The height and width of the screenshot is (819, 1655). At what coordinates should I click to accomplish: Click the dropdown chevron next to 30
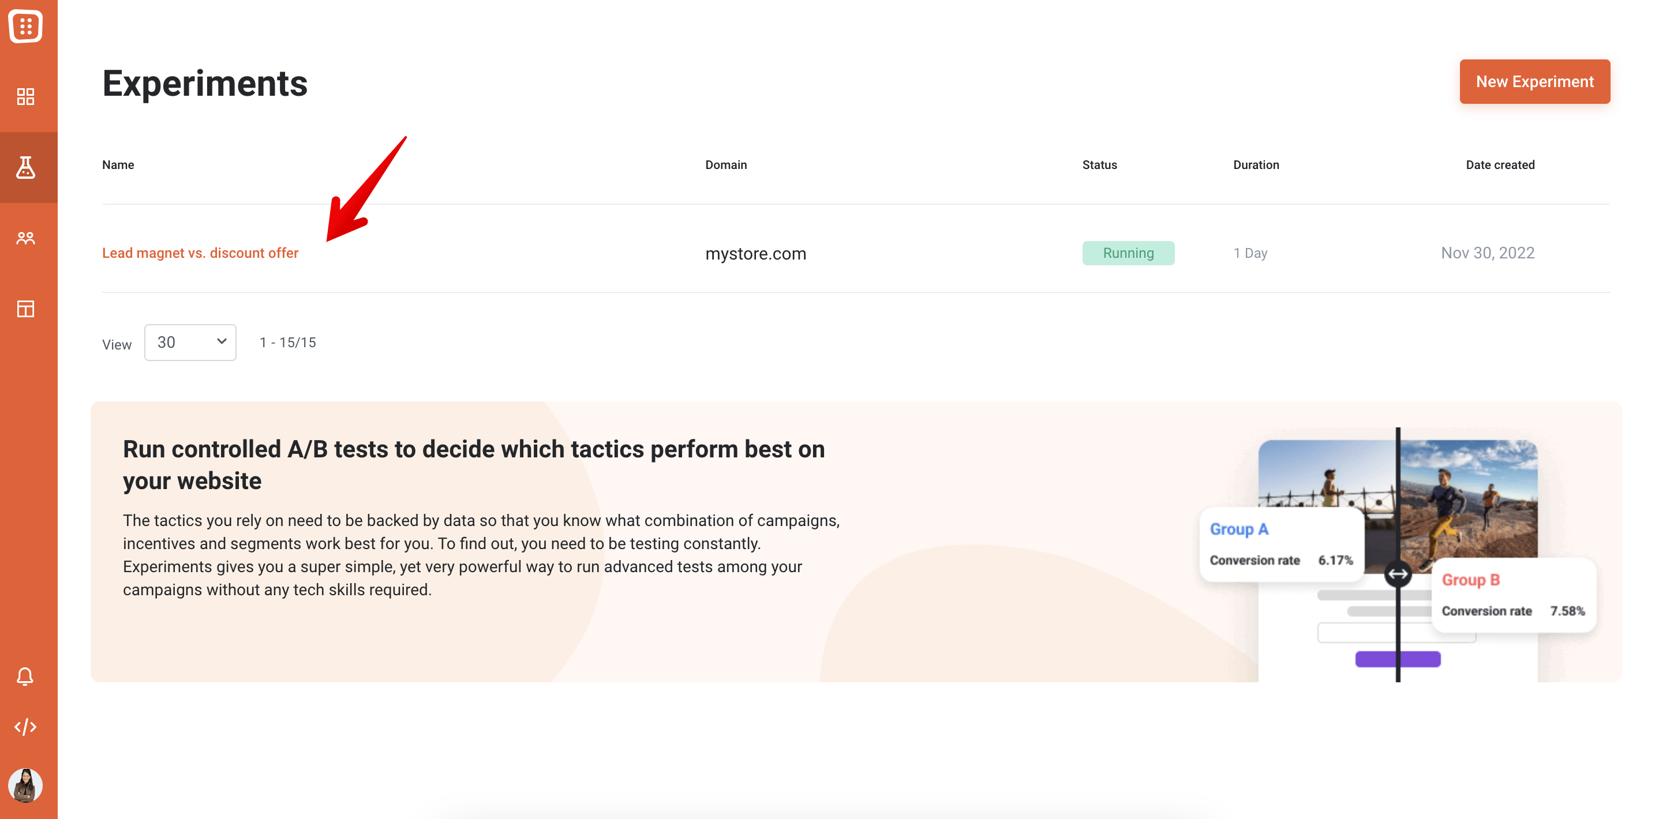click(x=222, y=341)
